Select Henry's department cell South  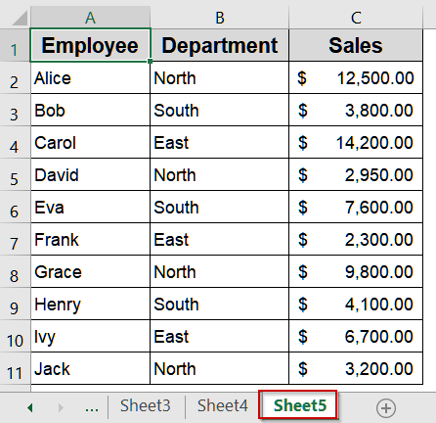point(220,304)
